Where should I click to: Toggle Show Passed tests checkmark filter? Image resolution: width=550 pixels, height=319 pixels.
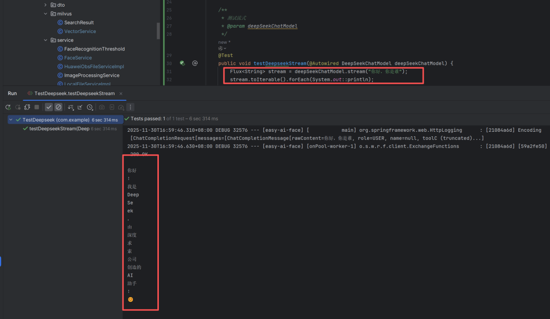click(x=49, y=107)
